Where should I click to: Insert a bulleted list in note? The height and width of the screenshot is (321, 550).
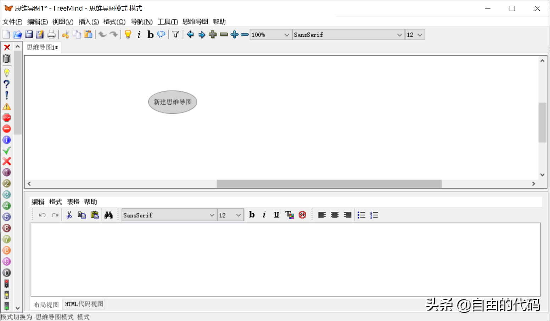coord(361,215)
